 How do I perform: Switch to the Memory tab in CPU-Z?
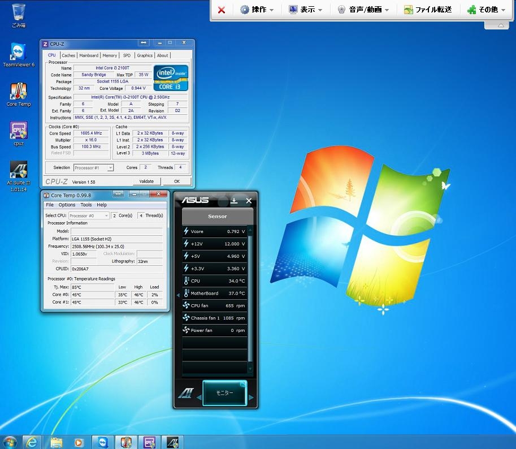[x=110, y=55]
